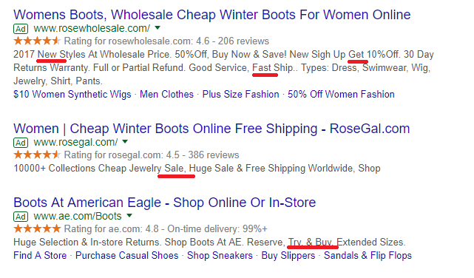Image resolution: width=474 pixels, height=278 pixels.
Task: Expand the dropdown arrow after www.rosegal.com/
Action: (x=125, y=142)
